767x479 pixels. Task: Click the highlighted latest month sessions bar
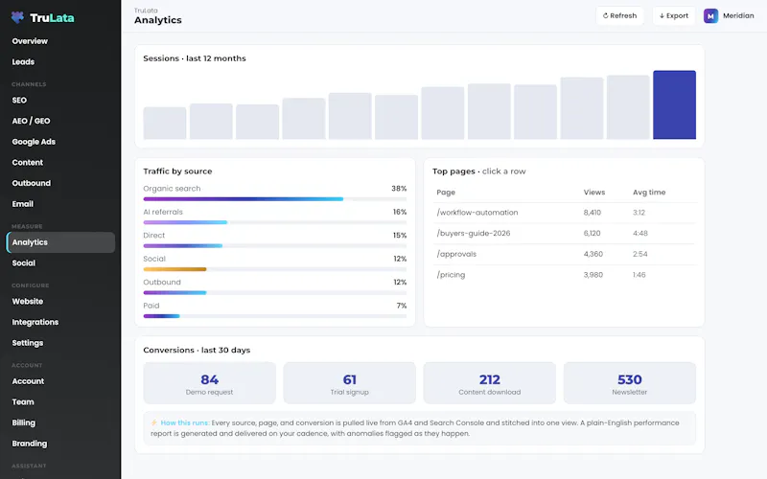click(674, 104)
